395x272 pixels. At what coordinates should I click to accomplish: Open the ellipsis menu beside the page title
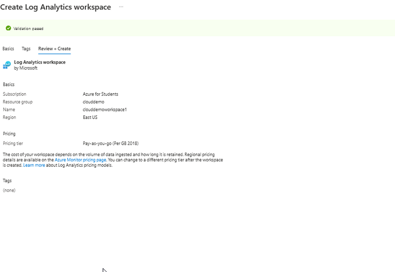click(x=121, y=7)
